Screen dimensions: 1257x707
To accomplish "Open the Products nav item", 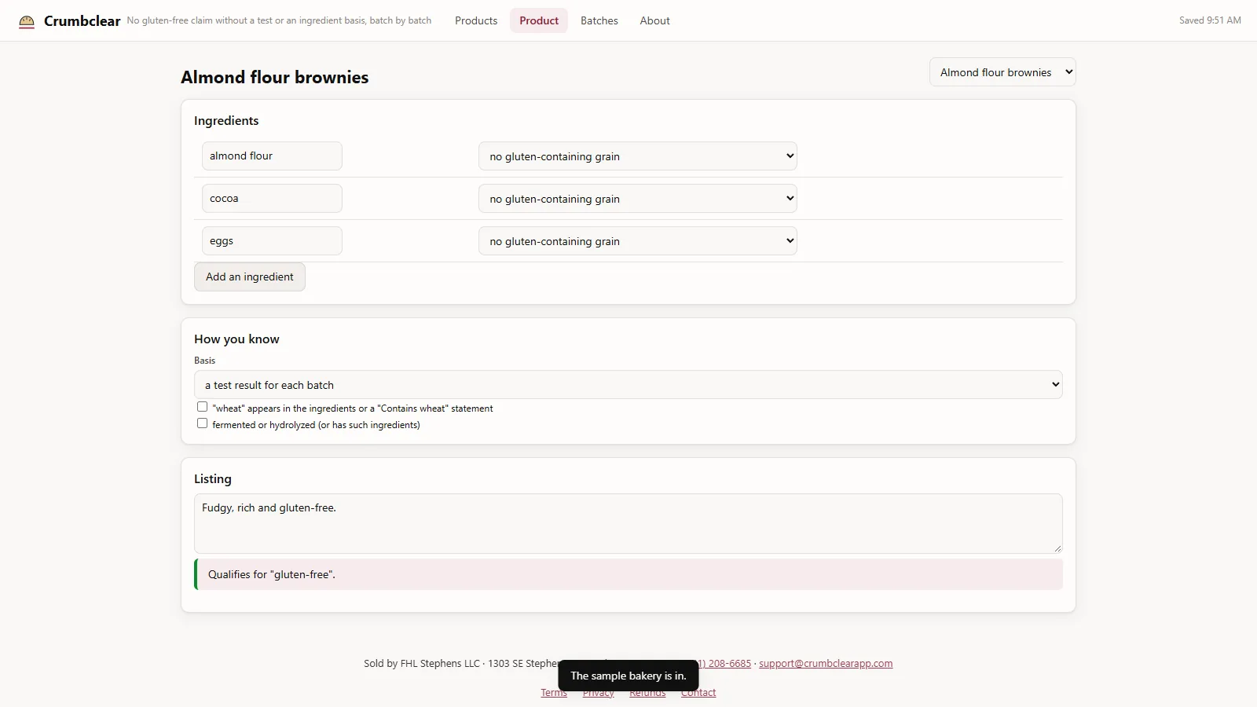I will [x=476, y=20].
